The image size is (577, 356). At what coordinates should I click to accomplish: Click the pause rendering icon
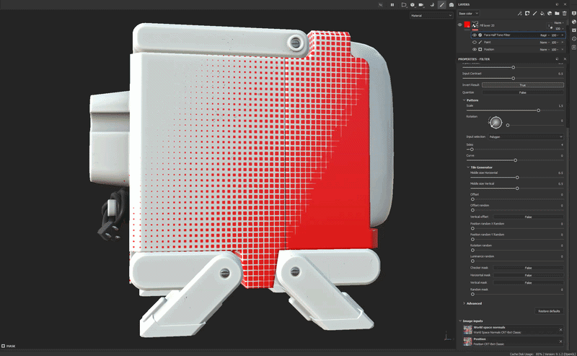pyautogui.click(x=392, y=4)
